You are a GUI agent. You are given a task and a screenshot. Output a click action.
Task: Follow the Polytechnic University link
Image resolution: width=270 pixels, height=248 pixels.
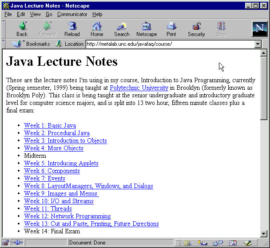139,88
